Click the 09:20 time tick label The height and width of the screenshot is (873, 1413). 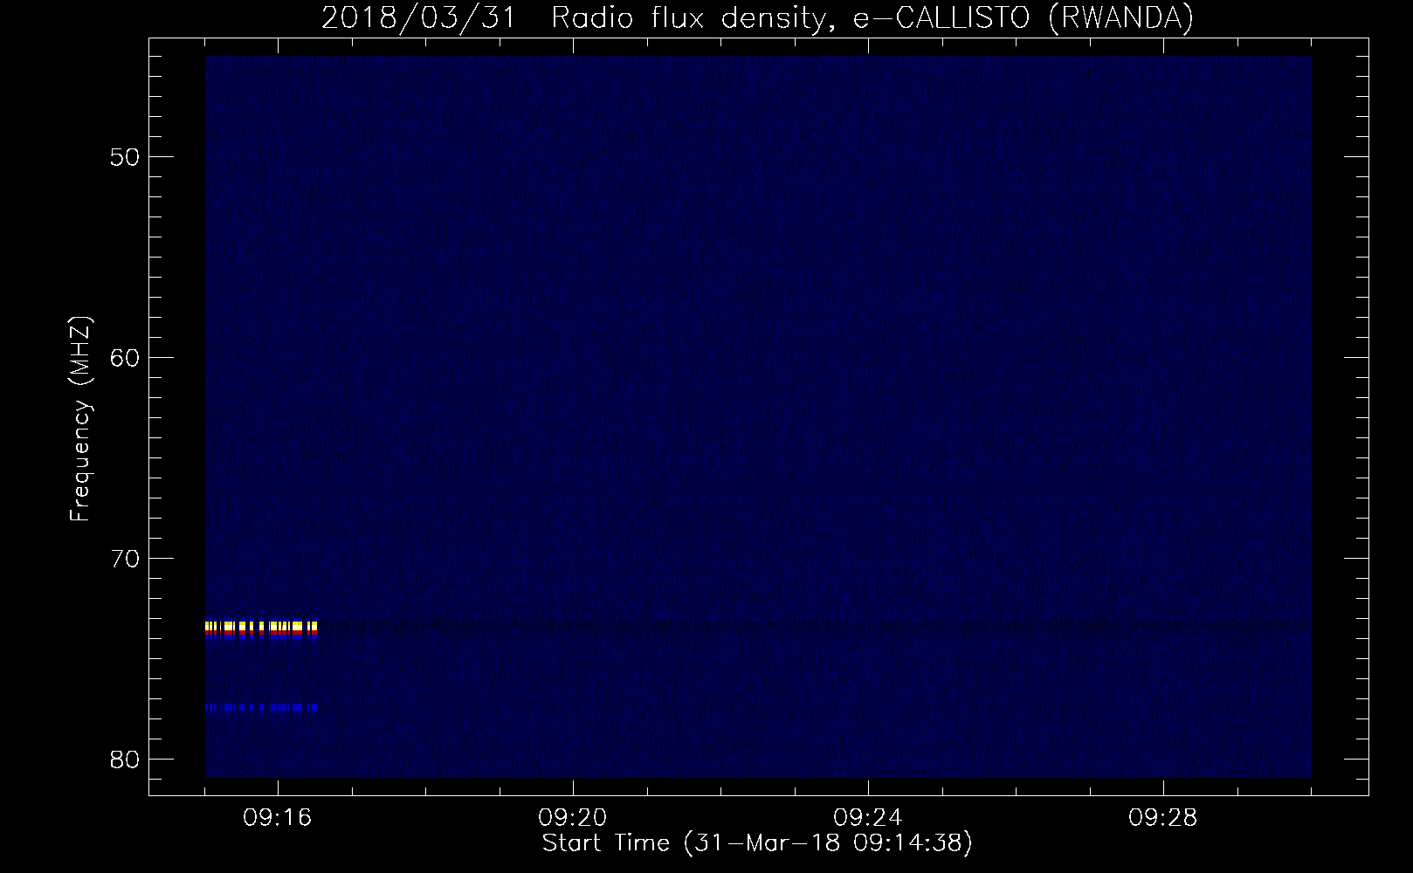coord(573,818)
